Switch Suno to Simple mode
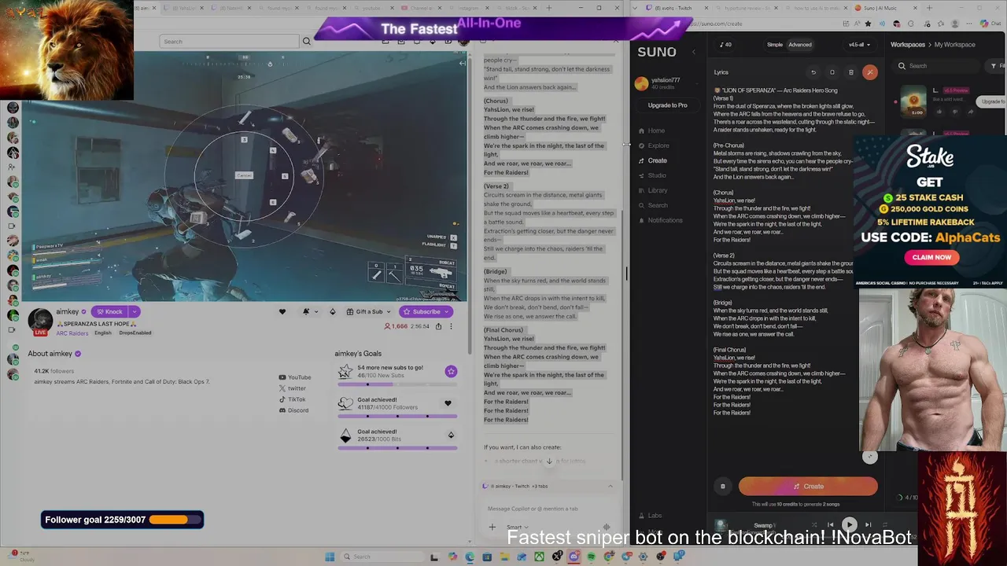Viewport: 1007px width, 566px height. coord(775,45)
